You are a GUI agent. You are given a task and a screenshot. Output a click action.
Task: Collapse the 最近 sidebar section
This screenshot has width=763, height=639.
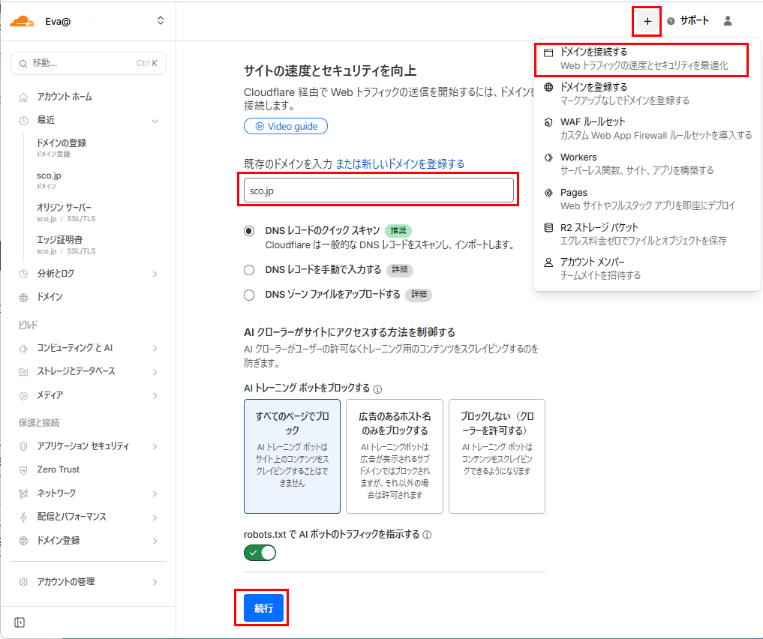tap(155, 121)
